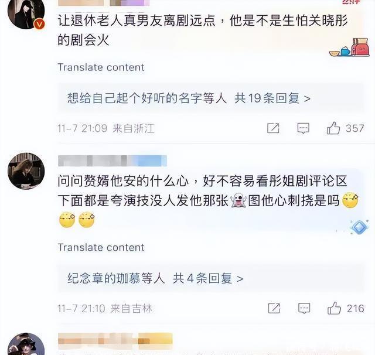Share the 11-7 21:10 comment via repost icon
The image size is (375, 355).
pyautogui.click(x=274, y=308)
